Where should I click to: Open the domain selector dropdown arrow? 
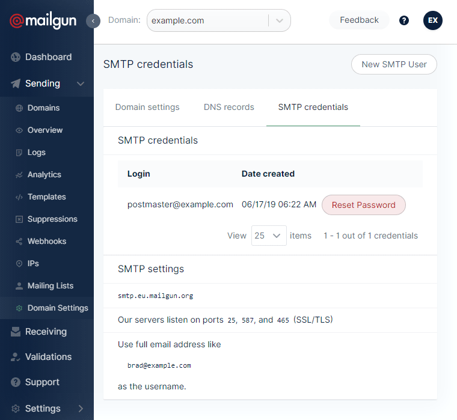point(280,20)
